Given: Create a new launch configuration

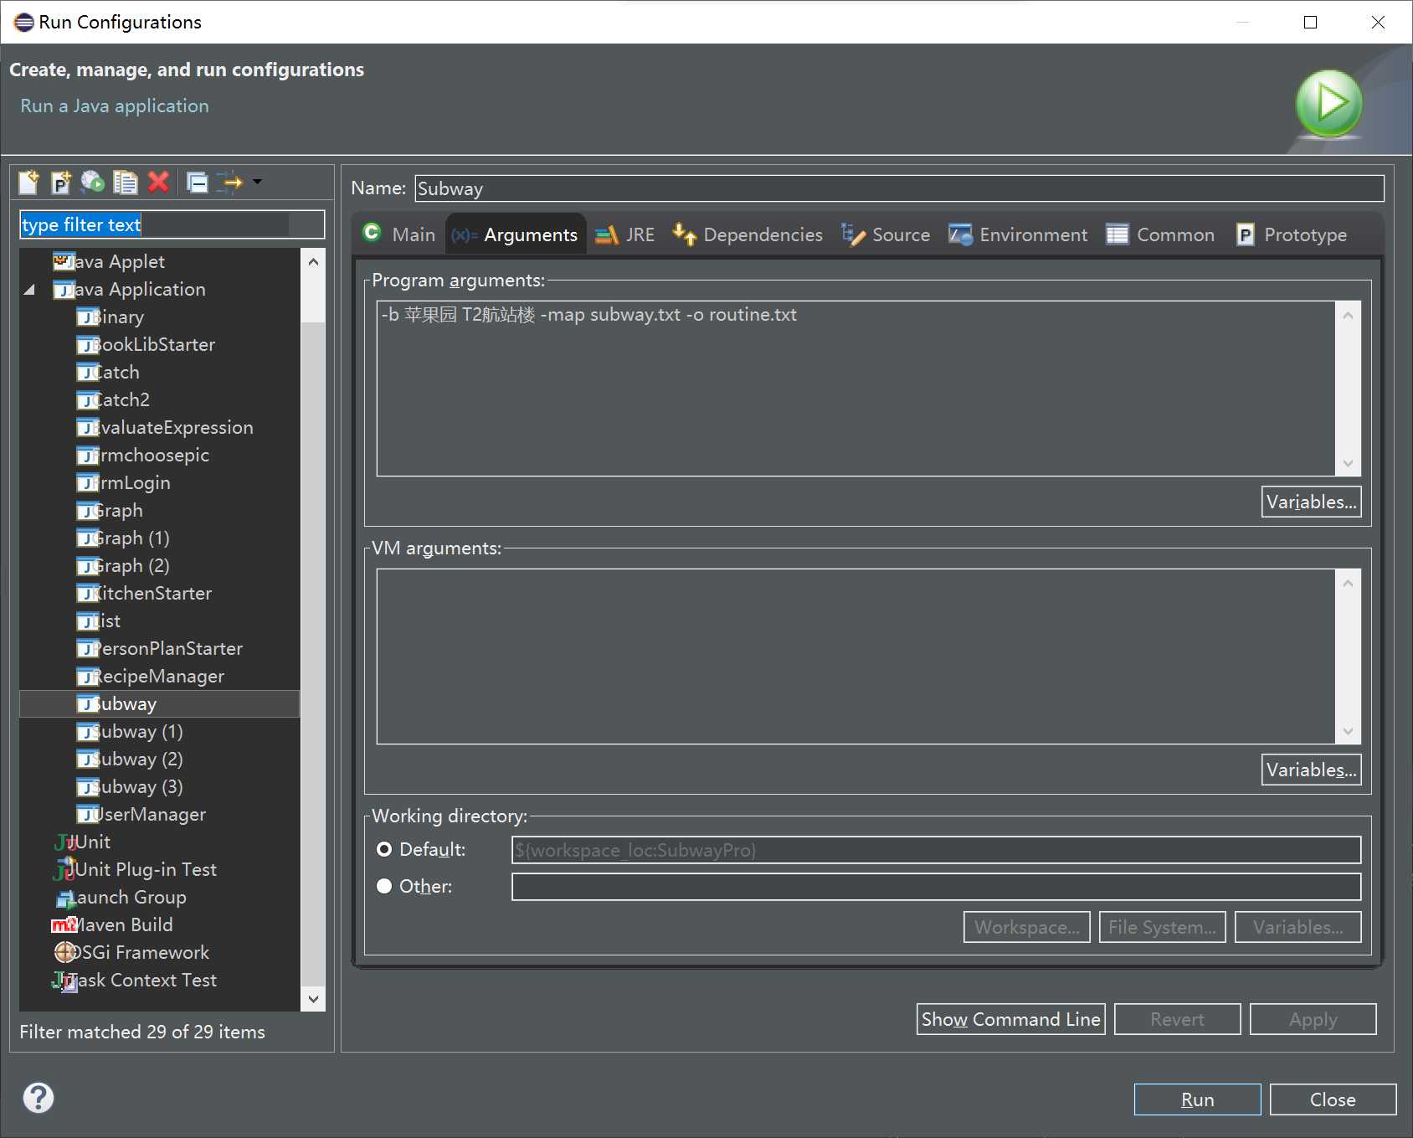Looking at the screenshot, I should 28,182.
